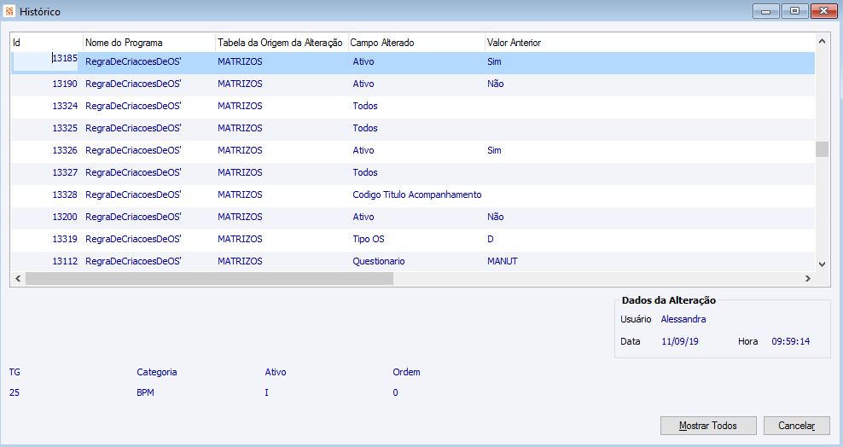Click the user name 'Alessandra'
843x447 pixels.
[683, 319]
